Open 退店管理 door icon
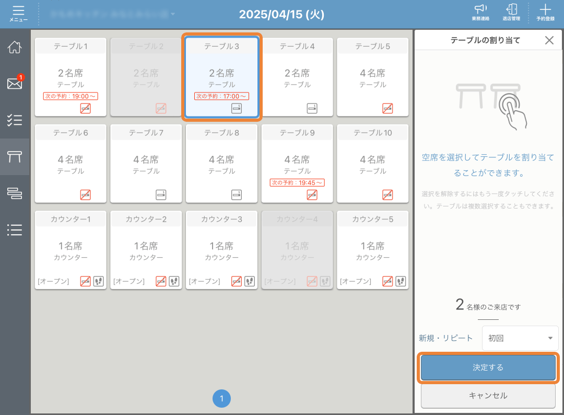Viewport: 564px width, 415px height. tap(511, 13)
